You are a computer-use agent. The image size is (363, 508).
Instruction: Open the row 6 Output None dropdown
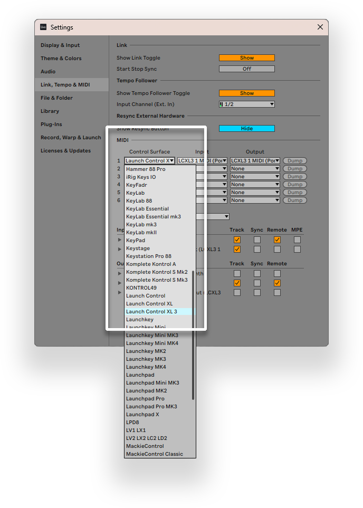(x=255, y=200)
